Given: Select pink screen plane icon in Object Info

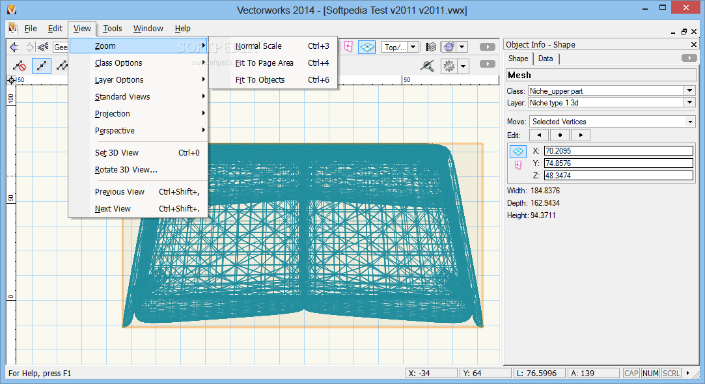Looking at the screenshot, I should tap(518, 165).
